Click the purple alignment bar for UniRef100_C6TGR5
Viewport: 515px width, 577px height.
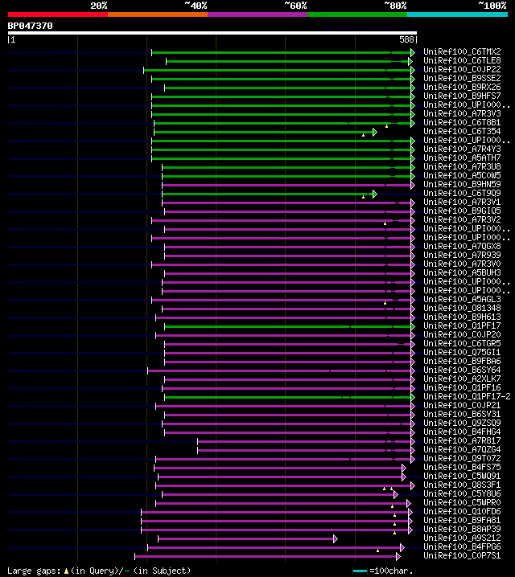(290, 344)
